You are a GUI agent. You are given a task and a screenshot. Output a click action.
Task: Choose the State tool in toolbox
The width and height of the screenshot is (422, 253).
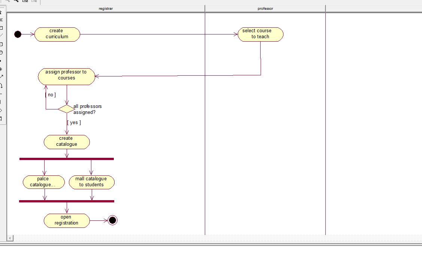click(x=1, y=44)
